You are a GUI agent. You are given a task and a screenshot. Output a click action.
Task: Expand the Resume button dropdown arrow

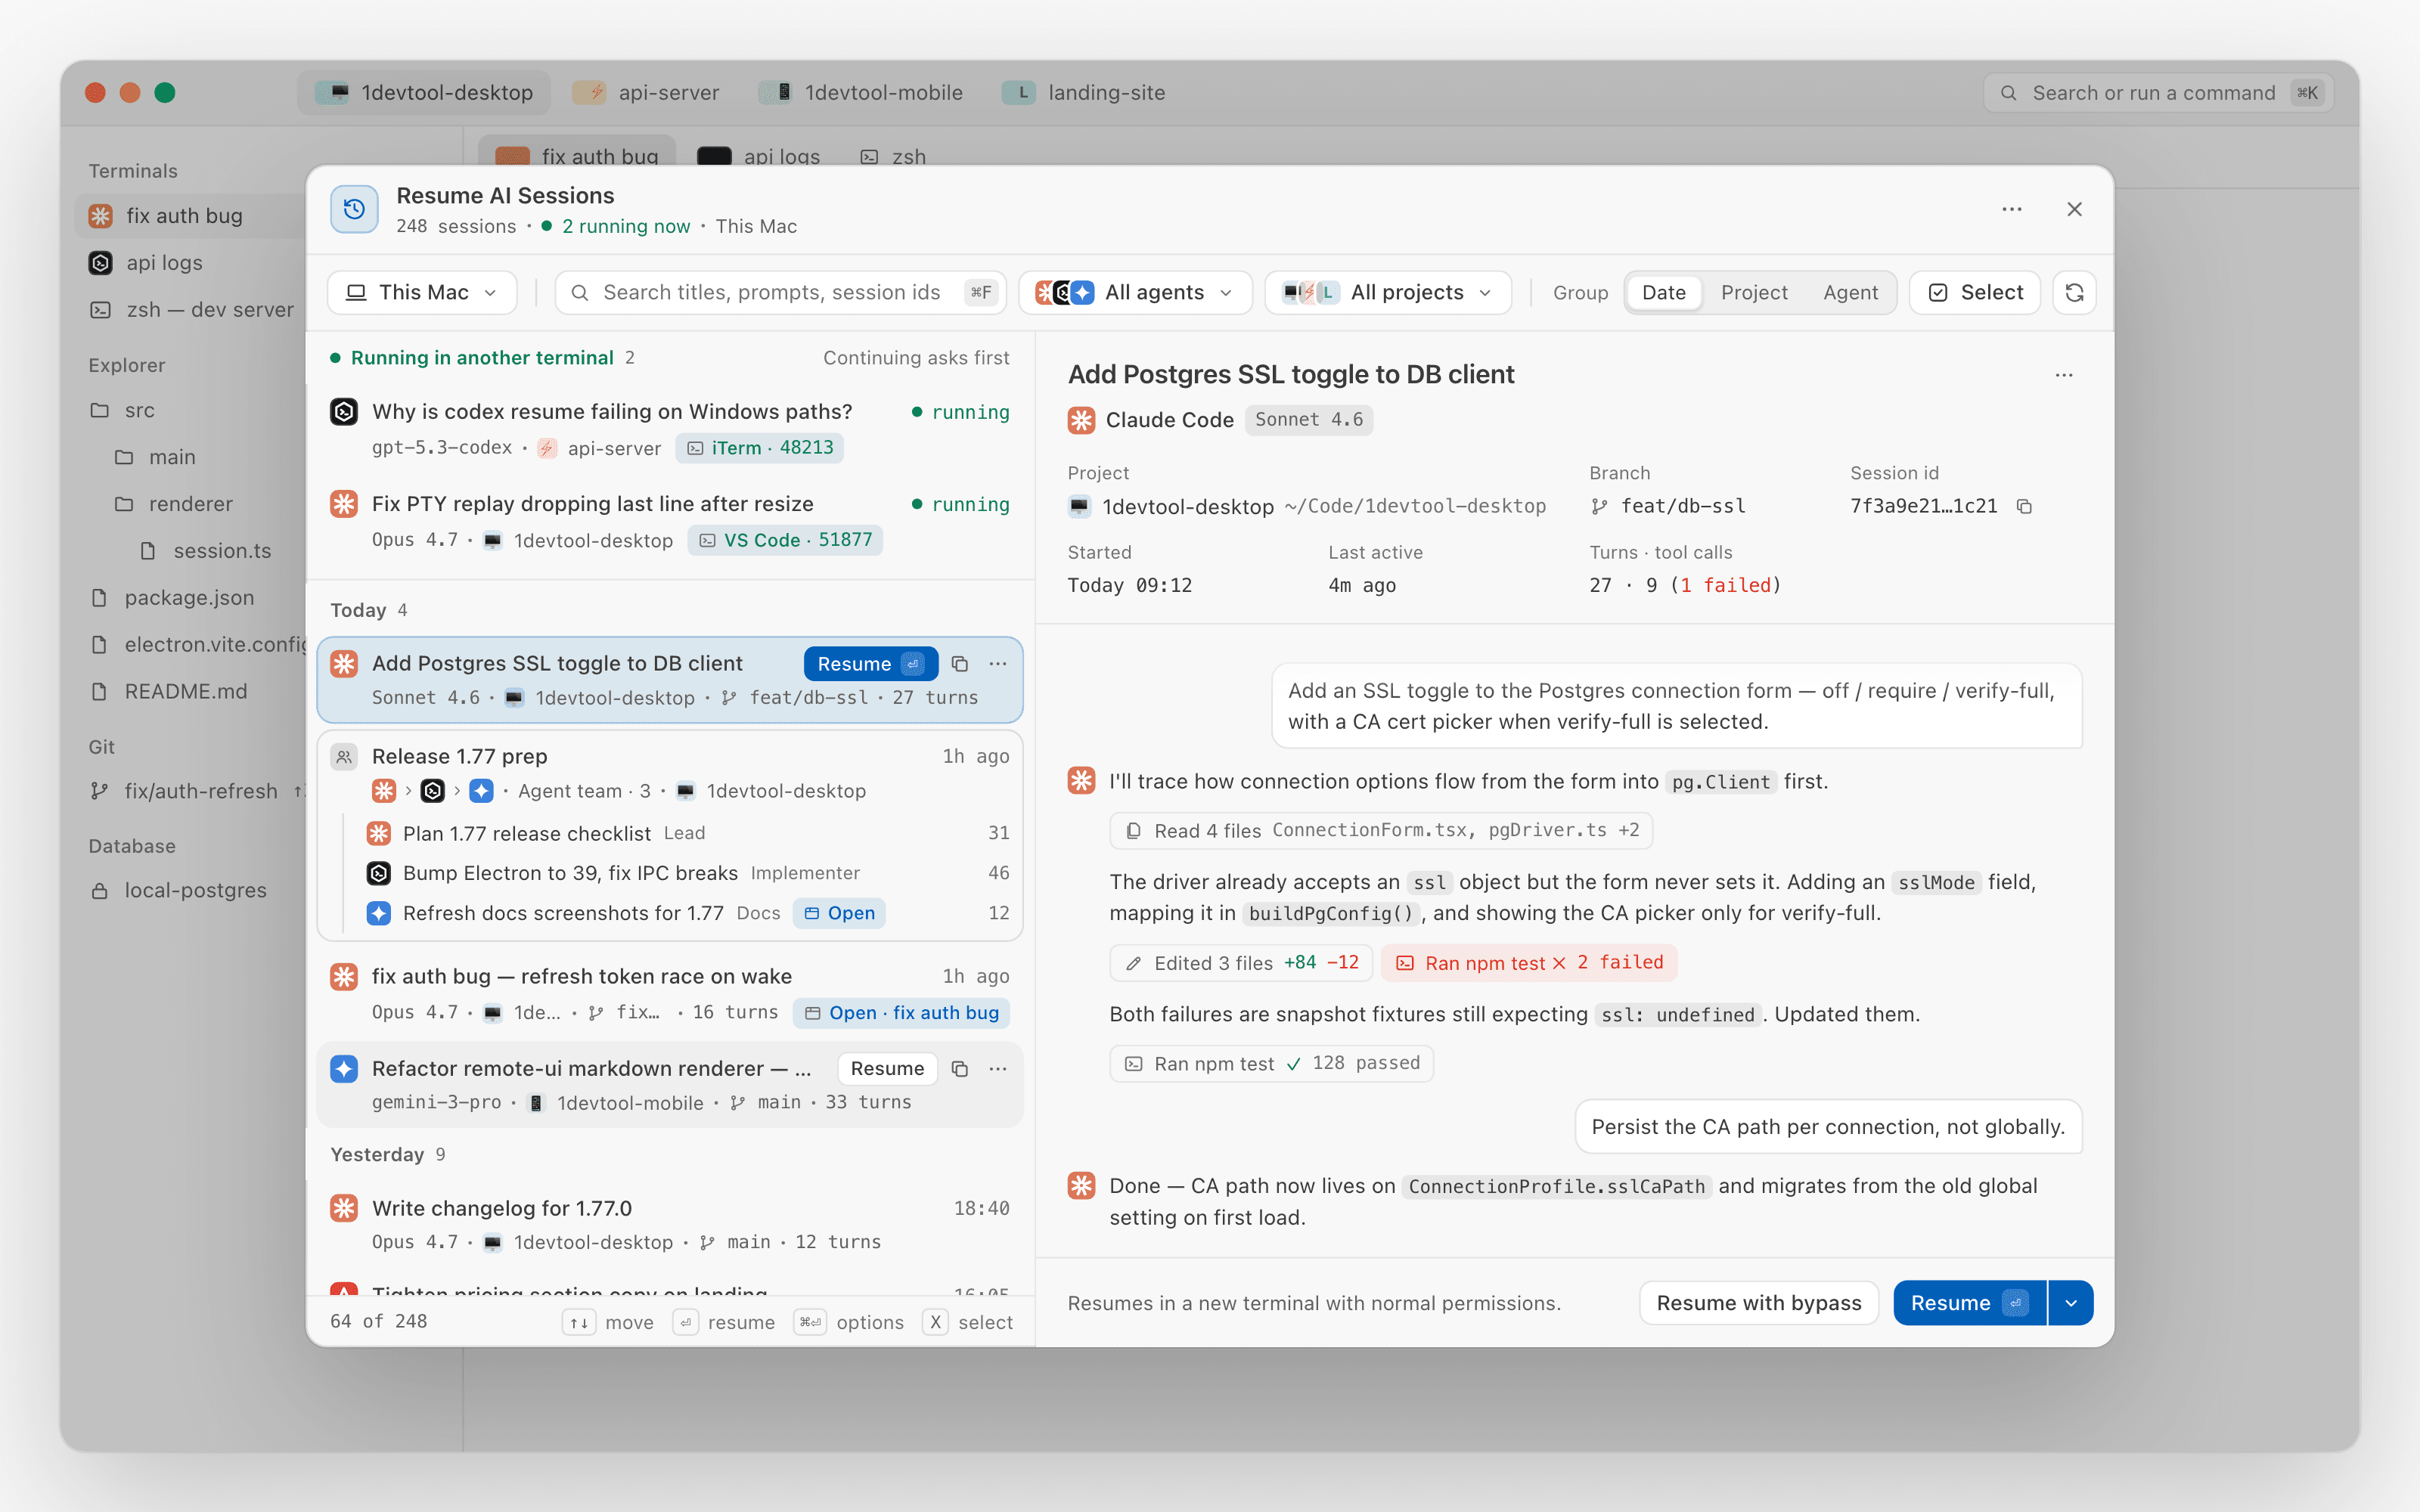(2071, 1303)
